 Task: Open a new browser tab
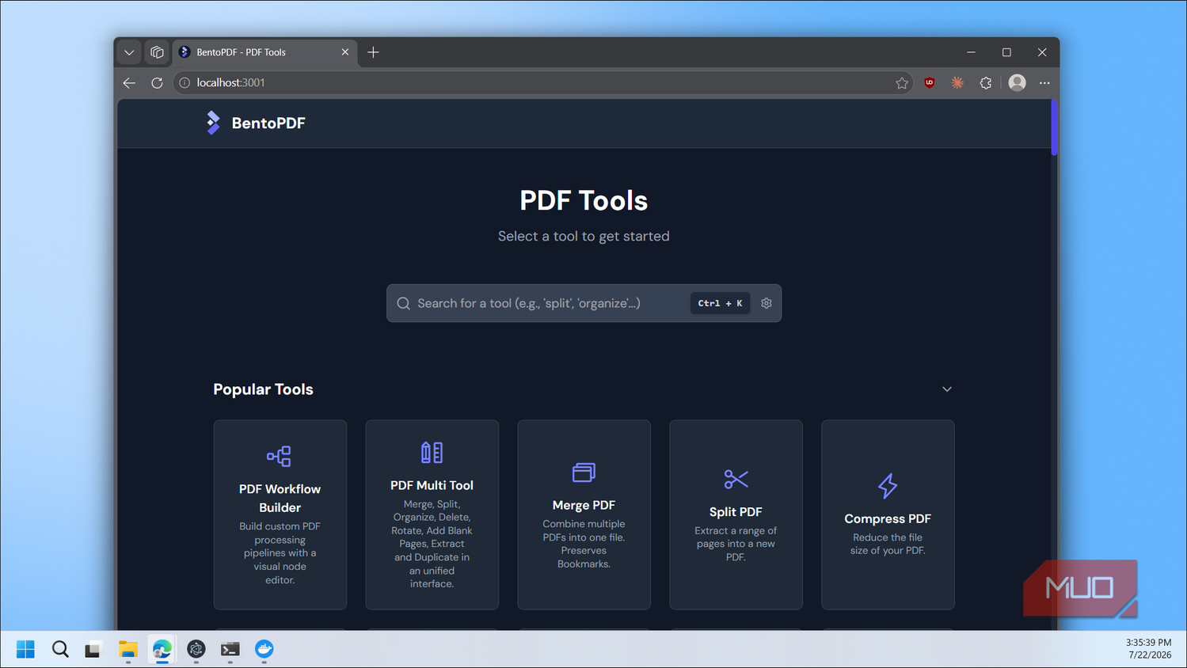pos(374,52)
